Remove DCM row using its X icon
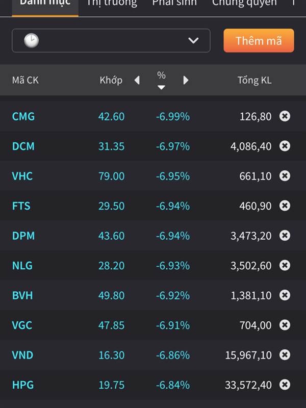 click(285, 146)
